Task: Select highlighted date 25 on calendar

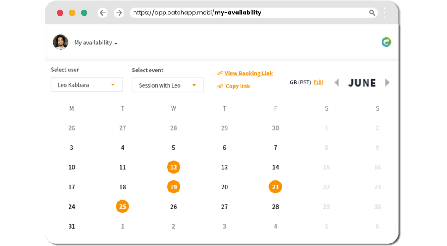Action: [123, 206]
